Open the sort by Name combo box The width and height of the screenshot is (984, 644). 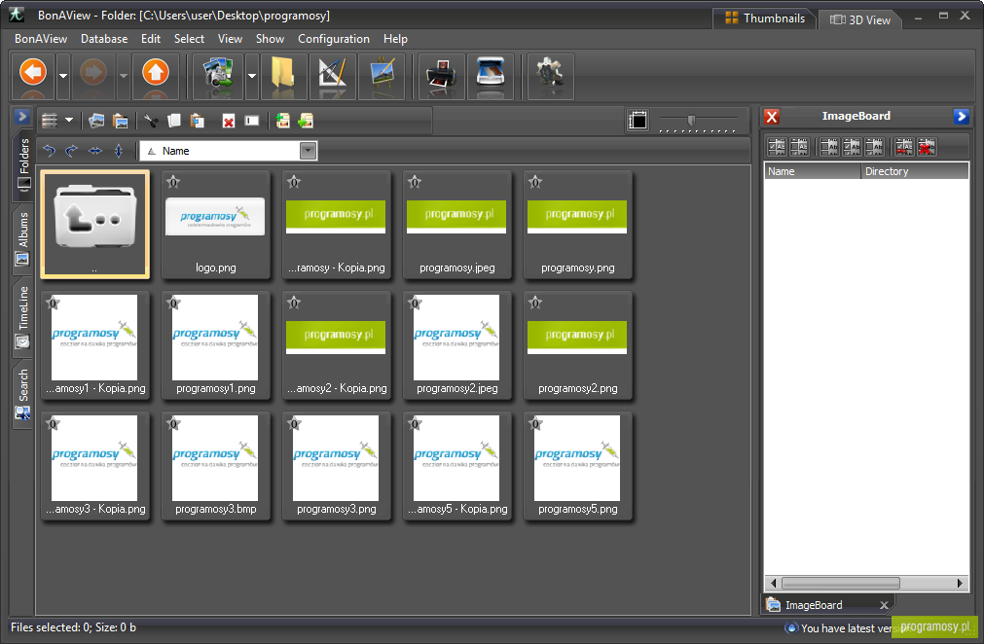click(229, 151)
